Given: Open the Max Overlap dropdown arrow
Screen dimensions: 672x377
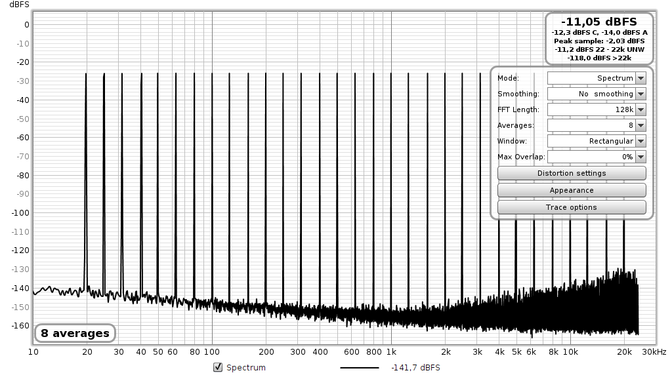Looking at the screenshot, I should pos(640,157).
